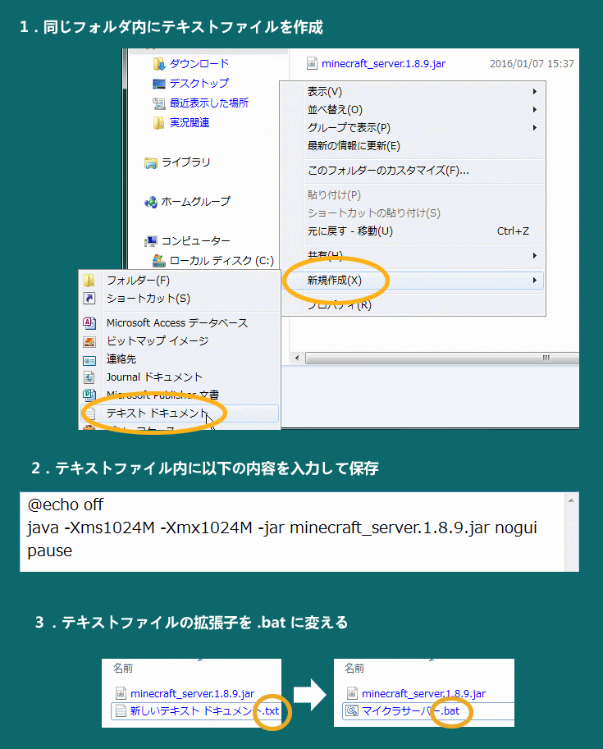Click the jar file icon beside minecraft_server.1.8.9.jar at top
The image size is (603, 749).
[312, 63]
